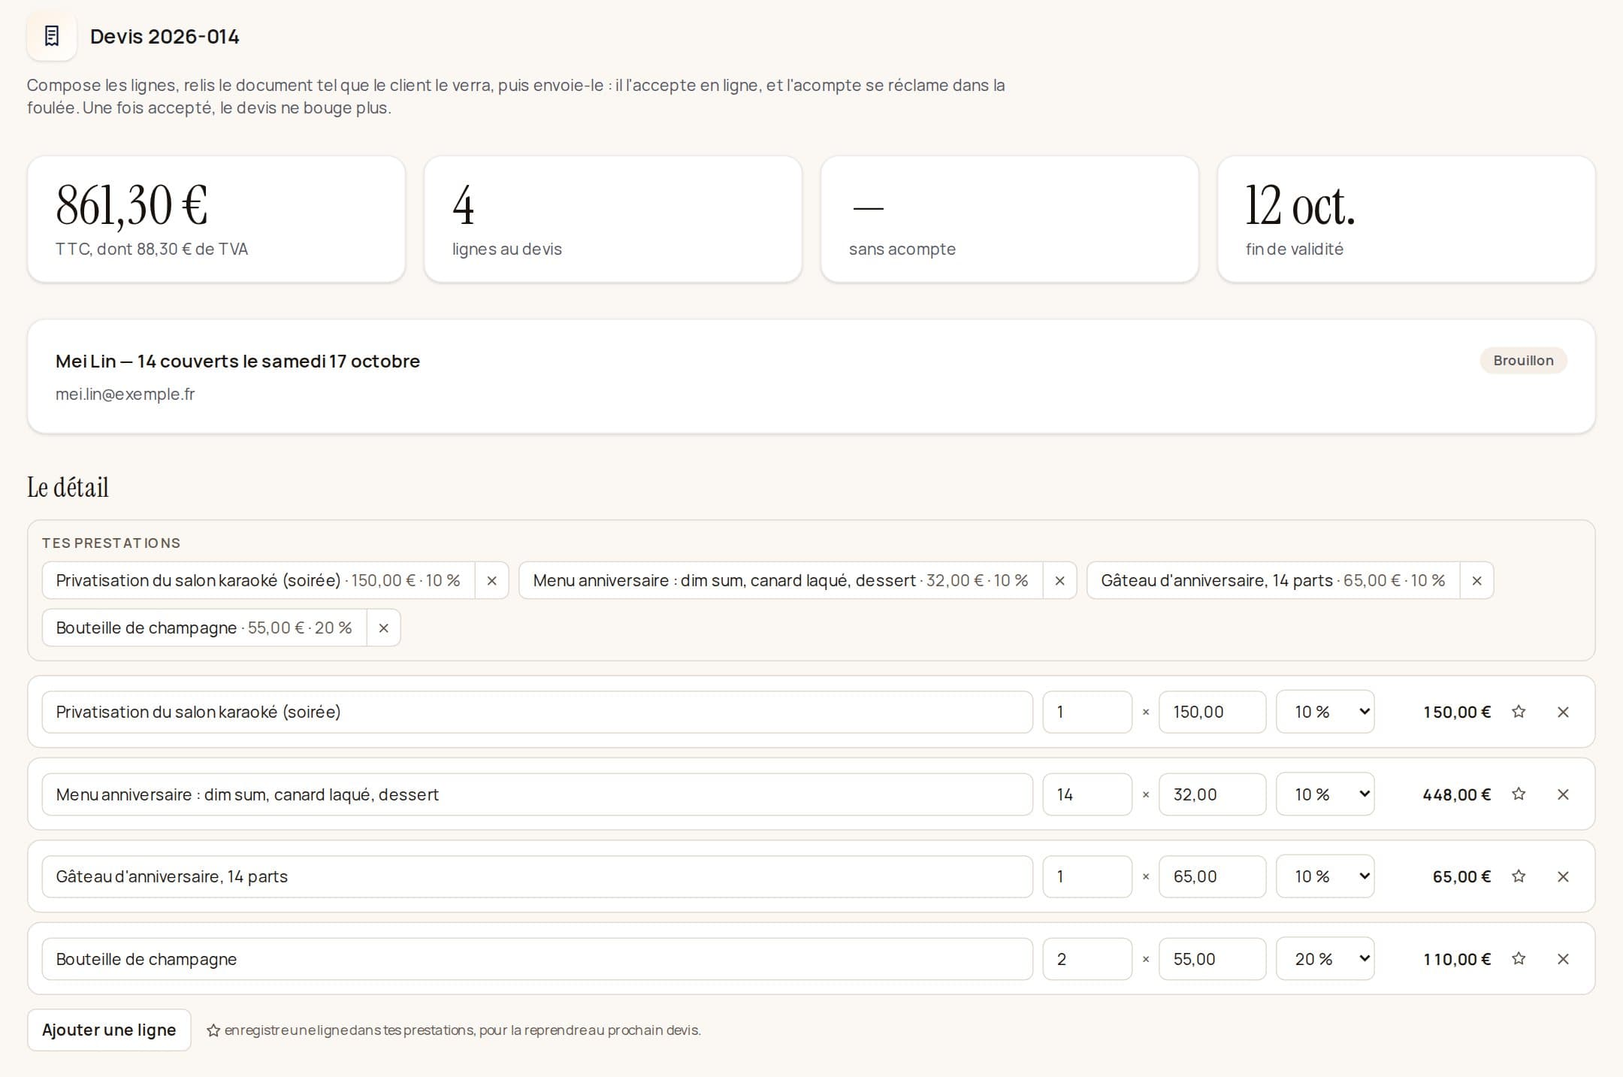1623x1077 pixels.
Task: Delete the Gâteau d'anniversaire line
Action: [1563, 876]
